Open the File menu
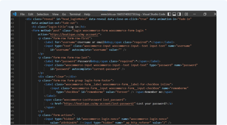The width and height of the screenshot is (227, 125). coord(22,14)
